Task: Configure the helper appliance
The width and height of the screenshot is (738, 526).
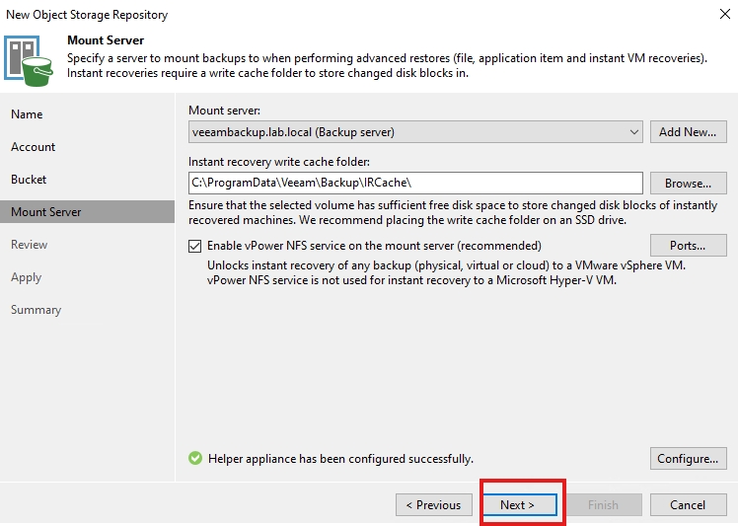Action: [688, 459]
